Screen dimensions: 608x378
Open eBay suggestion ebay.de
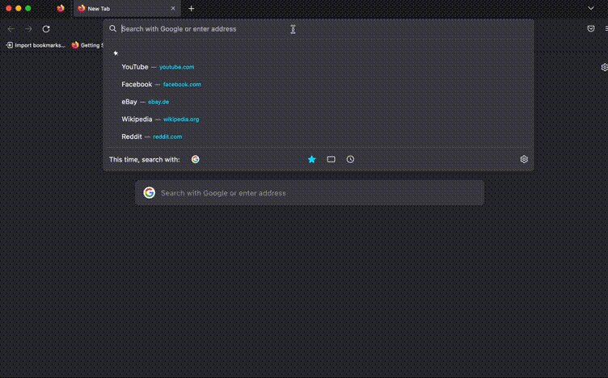coord(318,102)
